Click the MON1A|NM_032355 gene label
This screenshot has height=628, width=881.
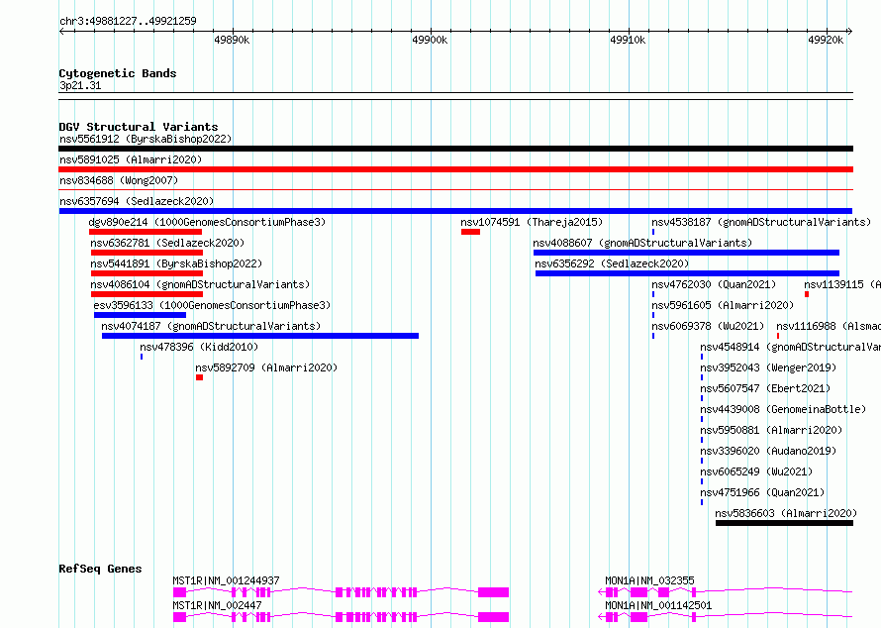point(649,580)
